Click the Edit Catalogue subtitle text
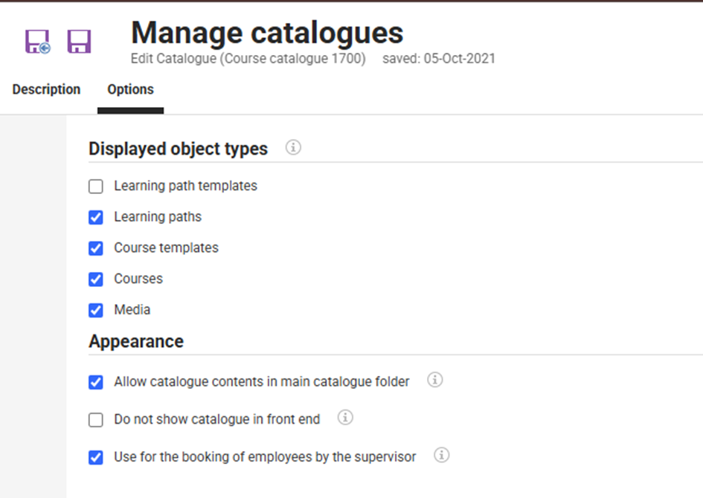The image size is (703, 498). [x=248, y=58]
